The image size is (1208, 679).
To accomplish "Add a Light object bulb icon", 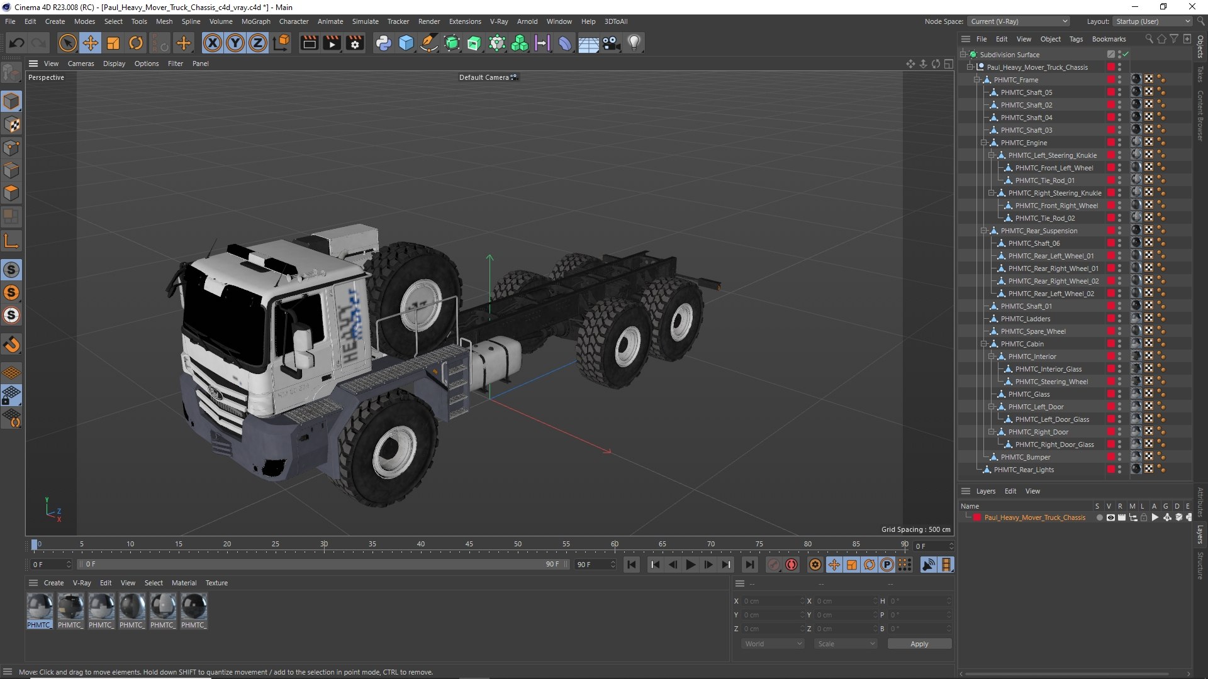I will coord(634,43).
